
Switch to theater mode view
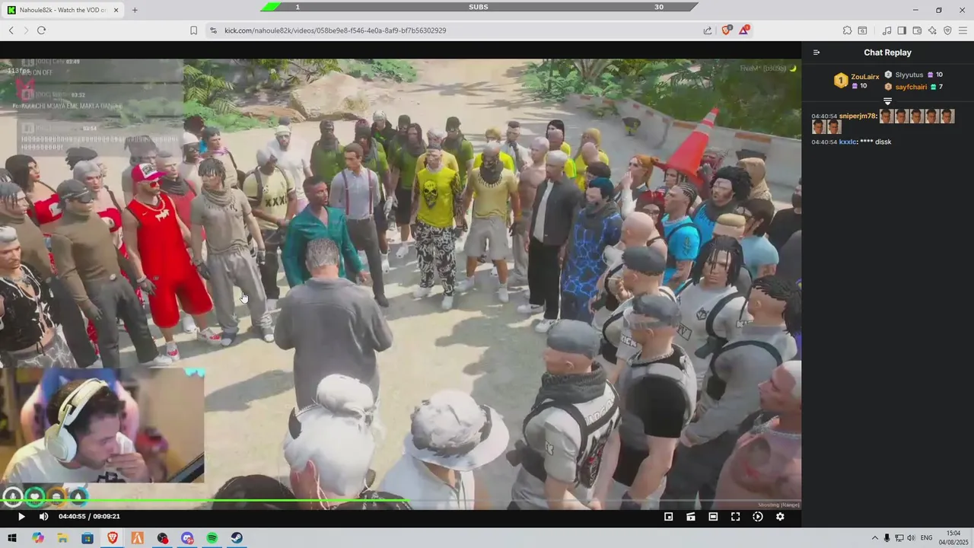coord(713,516)
